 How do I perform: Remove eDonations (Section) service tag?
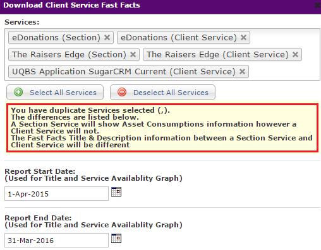click(x=107, y=38)
